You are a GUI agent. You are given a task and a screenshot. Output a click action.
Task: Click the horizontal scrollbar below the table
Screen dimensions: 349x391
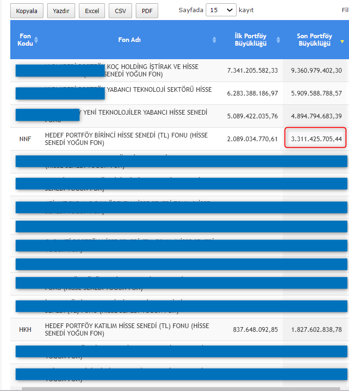[181, 389]
